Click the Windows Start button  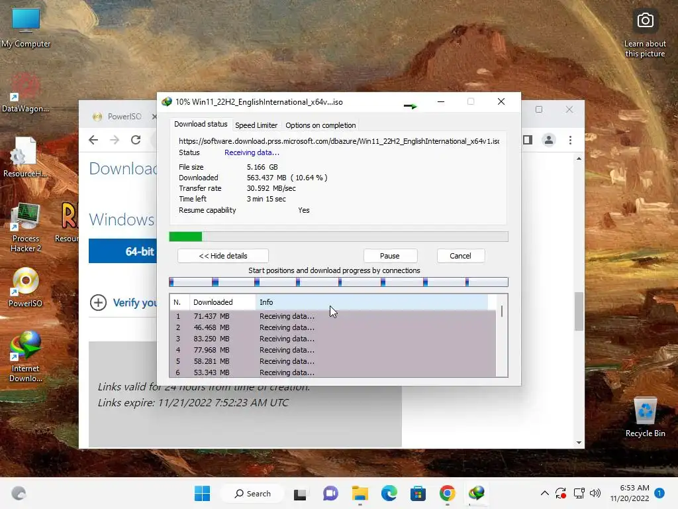tap(202, 493)
